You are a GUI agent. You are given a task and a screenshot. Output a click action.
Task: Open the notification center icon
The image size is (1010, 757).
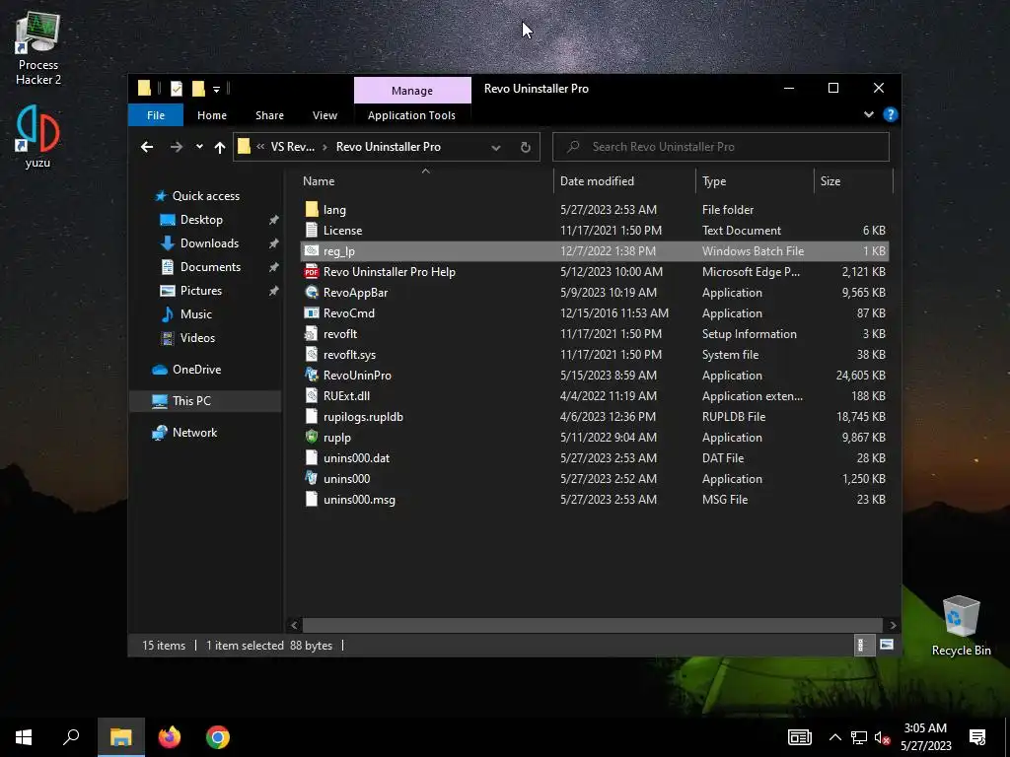click(977, 737)
